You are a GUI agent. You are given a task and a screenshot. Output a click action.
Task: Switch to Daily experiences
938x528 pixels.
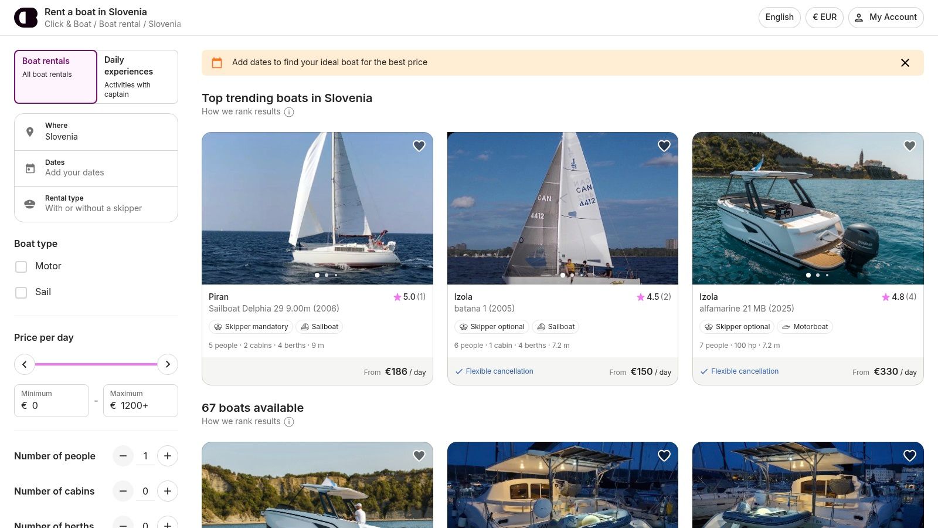pos(137,76)
